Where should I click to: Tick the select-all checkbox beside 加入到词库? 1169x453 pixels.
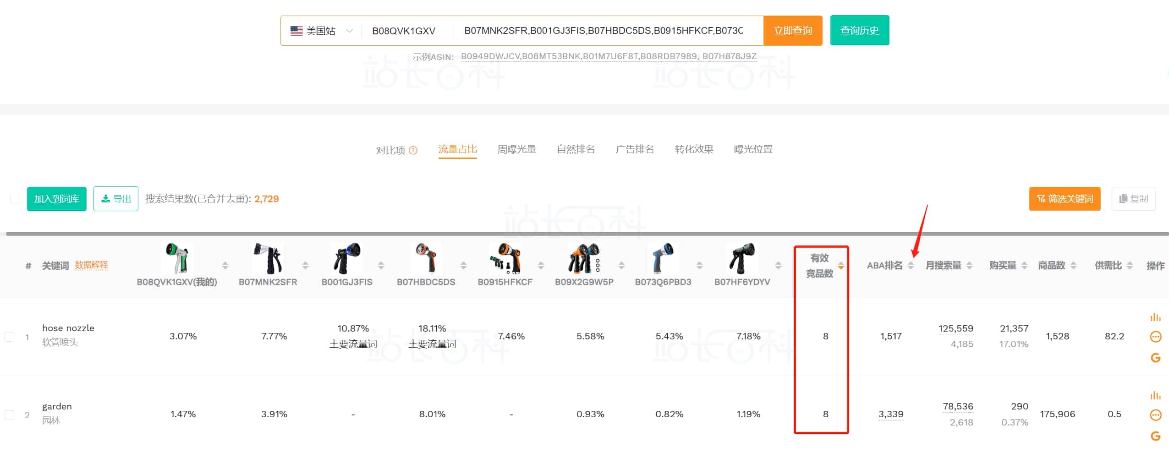tap(15, 199)
